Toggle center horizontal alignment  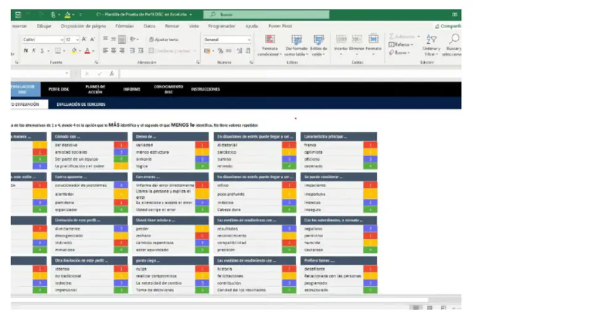[114, 51]
